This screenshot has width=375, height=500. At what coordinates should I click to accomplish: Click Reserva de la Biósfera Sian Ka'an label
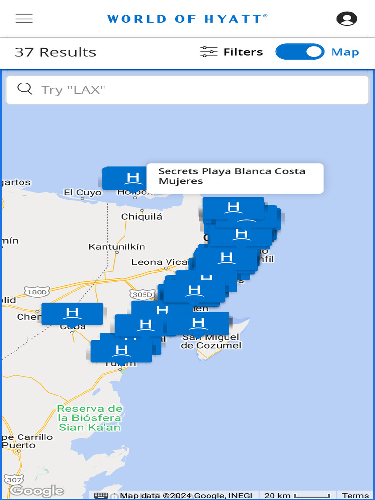[x=90, y=418]
